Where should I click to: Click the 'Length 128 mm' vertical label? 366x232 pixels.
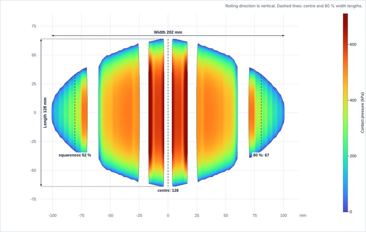tap(45, 113)
